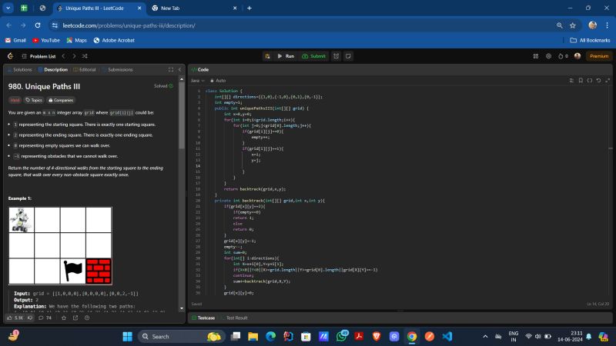This screenshot has width=616, height=346.
Task: Toggle the Auto editor lock setting
Action: 219,80
